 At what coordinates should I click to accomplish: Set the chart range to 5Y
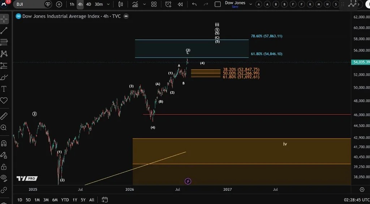[x=83, y=200]
